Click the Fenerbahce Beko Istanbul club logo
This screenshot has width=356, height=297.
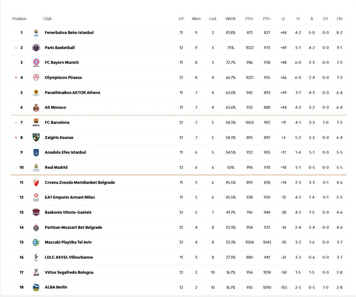(x=36, y=33)
